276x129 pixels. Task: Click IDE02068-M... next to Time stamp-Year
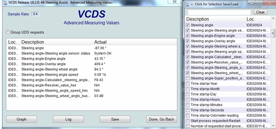(257, 83)
